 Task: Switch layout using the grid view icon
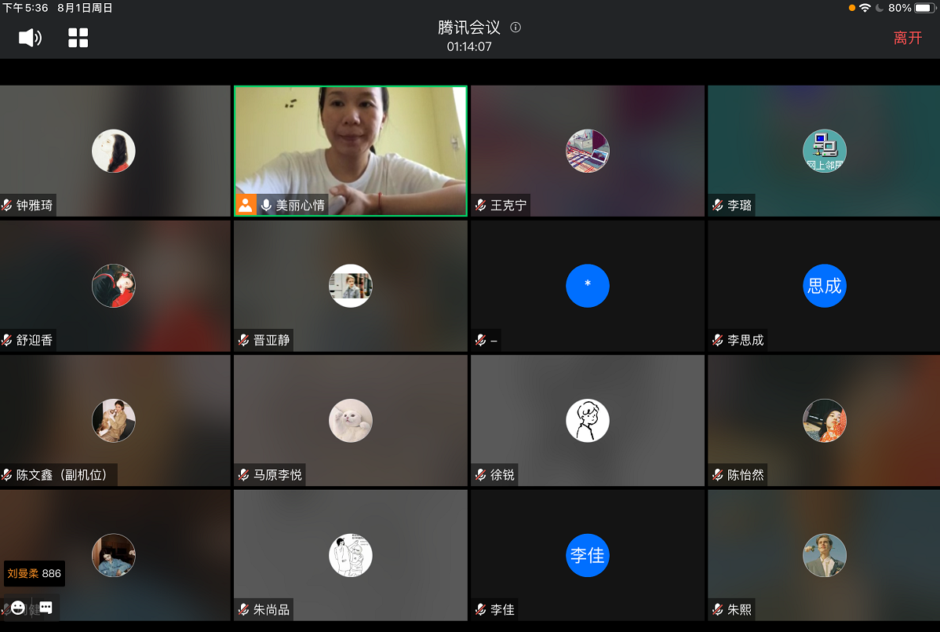(x=78, y=38)
